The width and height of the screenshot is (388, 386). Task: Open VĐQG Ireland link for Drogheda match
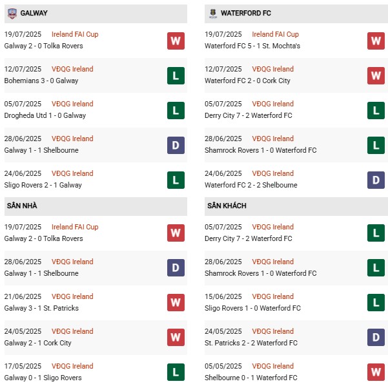pyautogui.click(x=72, y=104)
